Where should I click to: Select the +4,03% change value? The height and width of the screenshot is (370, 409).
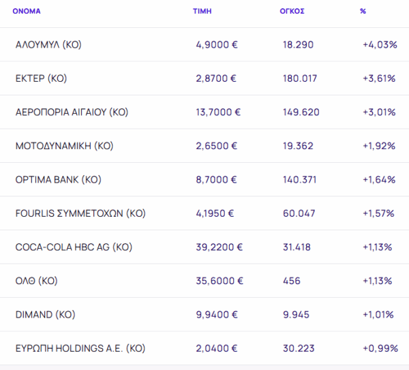point(380,45)
